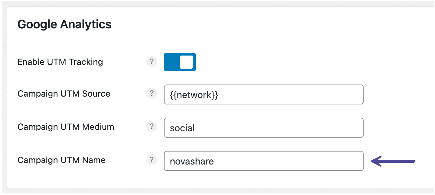View help for Campaign UTM Name
The height and width of the screenshot is (195, 435).
coord(152,160)
